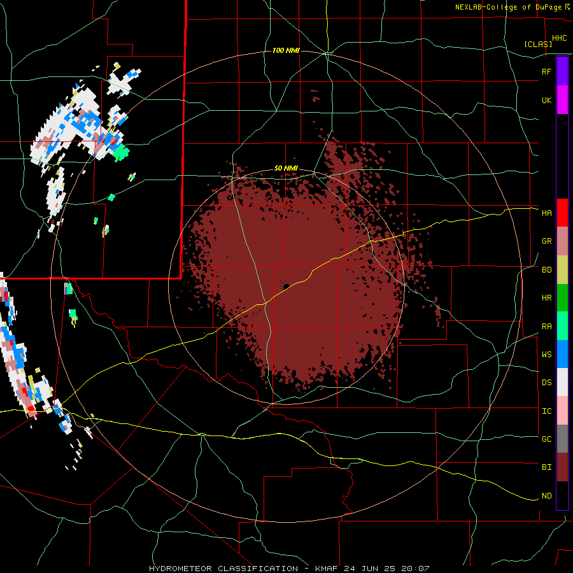Click the BI legend label
This screenshot has height=573, width=573.
click(546, 467)
